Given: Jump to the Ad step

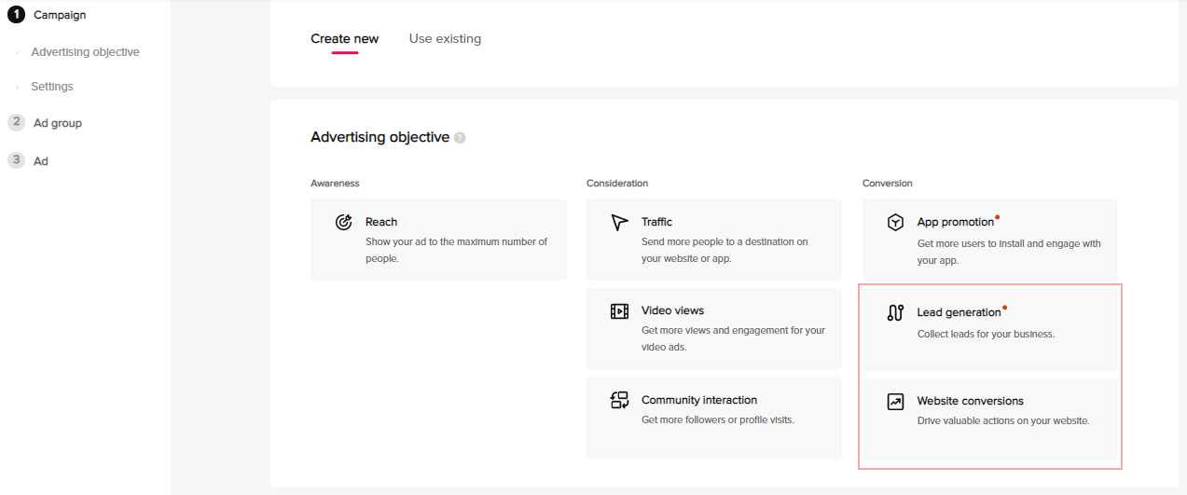Looking at the screenshot, I should coord(41,161).
